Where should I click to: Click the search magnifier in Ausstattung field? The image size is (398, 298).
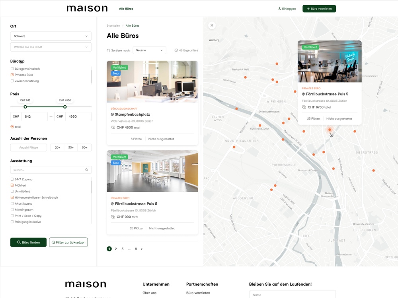(x=87, y=170)
